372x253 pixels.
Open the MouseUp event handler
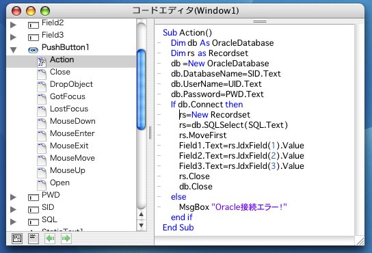[68, 171]
